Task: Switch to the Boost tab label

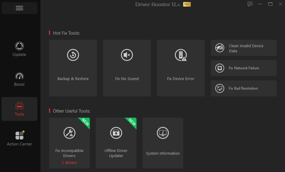Action: click(x=19, y=84)
